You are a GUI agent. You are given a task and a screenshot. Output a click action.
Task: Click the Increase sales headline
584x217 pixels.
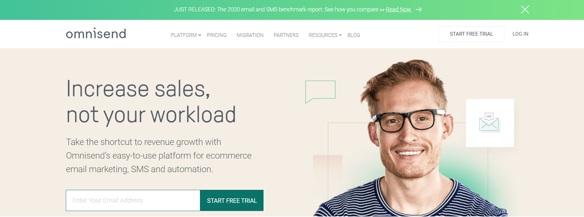point(151,101)
